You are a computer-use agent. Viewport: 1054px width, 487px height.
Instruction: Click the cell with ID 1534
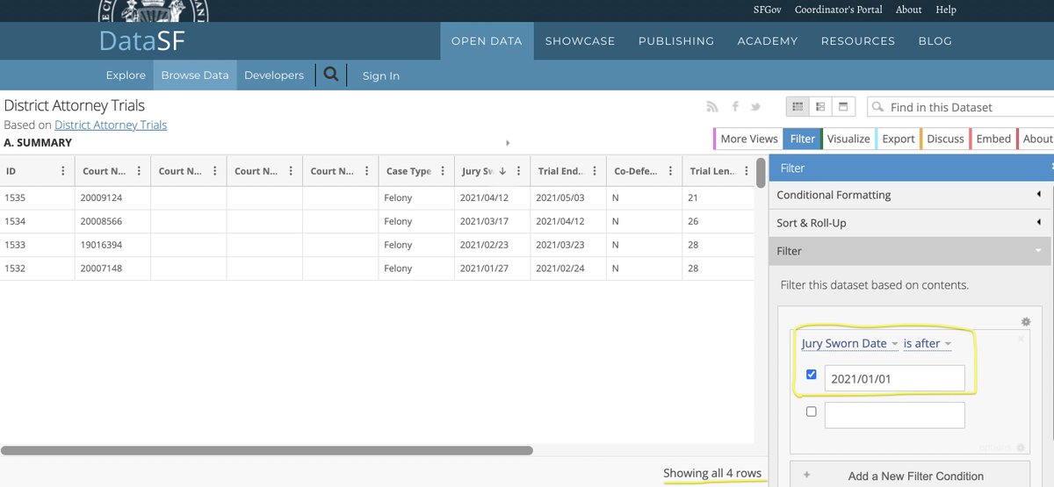pyautogui.click(x=37, y=221)
